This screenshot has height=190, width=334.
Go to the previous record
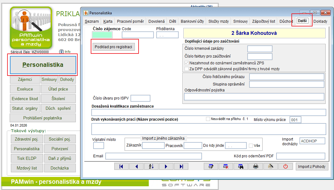pyautogui.click(x=137, y=166)
